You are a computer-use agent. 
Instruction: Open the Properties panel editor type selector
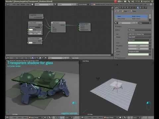[x=116, y=8]
